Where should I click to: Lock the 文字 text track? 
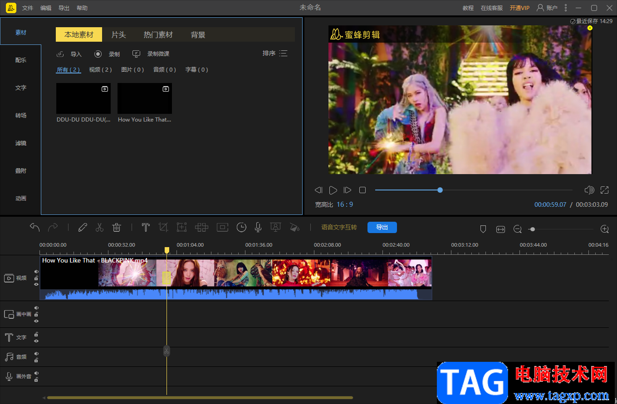(36, 334)
